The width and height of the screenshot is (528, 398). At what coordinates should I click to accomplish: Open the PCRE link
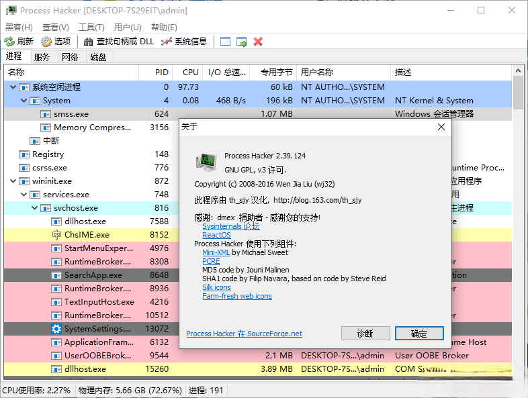(x=211, y=261)
